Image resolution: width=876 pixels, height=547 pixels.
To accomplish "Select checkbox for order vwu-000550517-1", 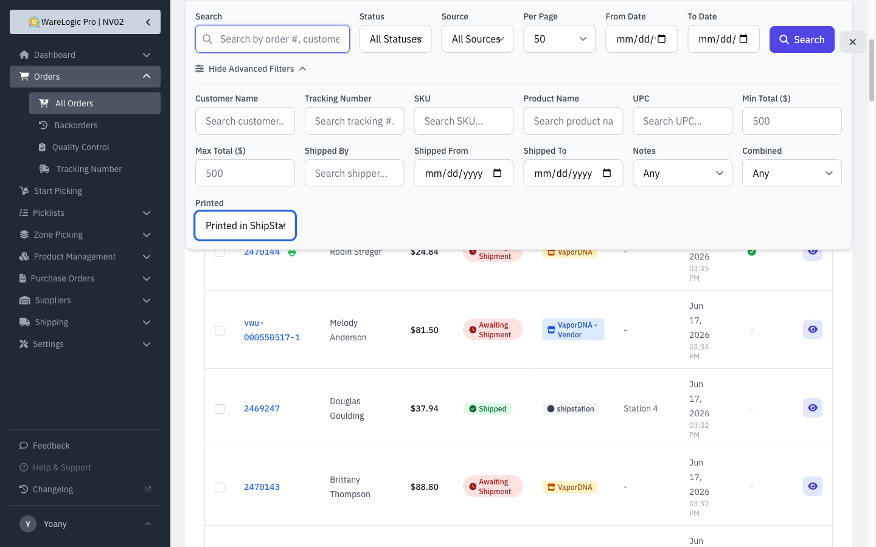I will [220, 330].
